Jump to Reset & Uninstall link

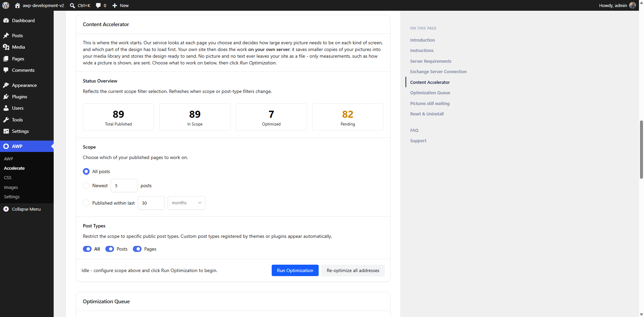427,114
